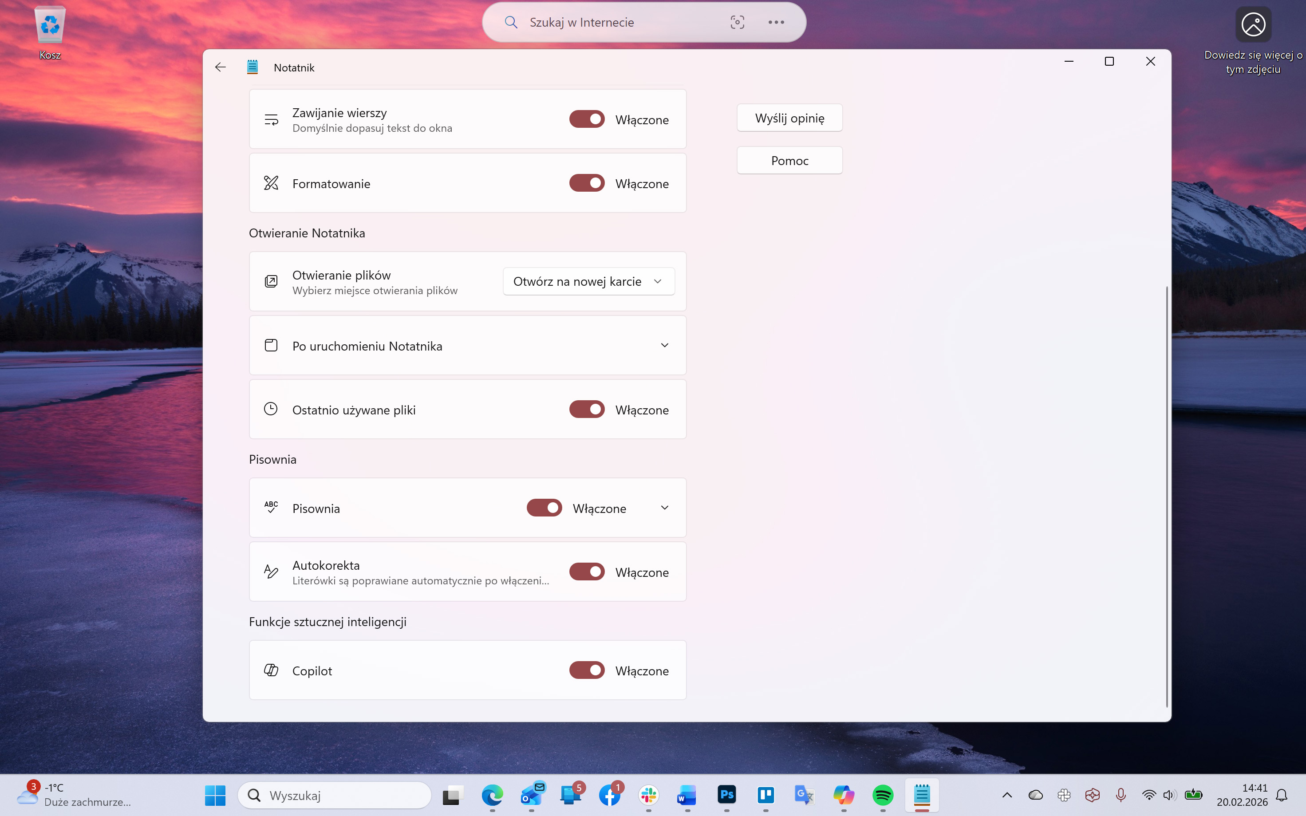Open the three-dots menu in search bar

tap(776, 22)
